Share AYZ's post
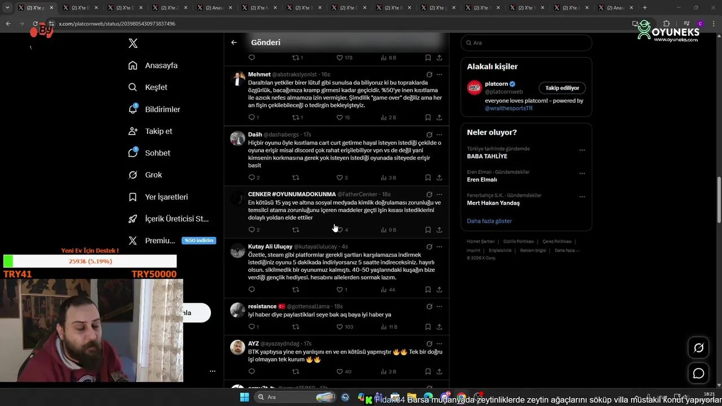Image resolution: width=722 pixels, height=406 pixels. [x=439, y=372]
